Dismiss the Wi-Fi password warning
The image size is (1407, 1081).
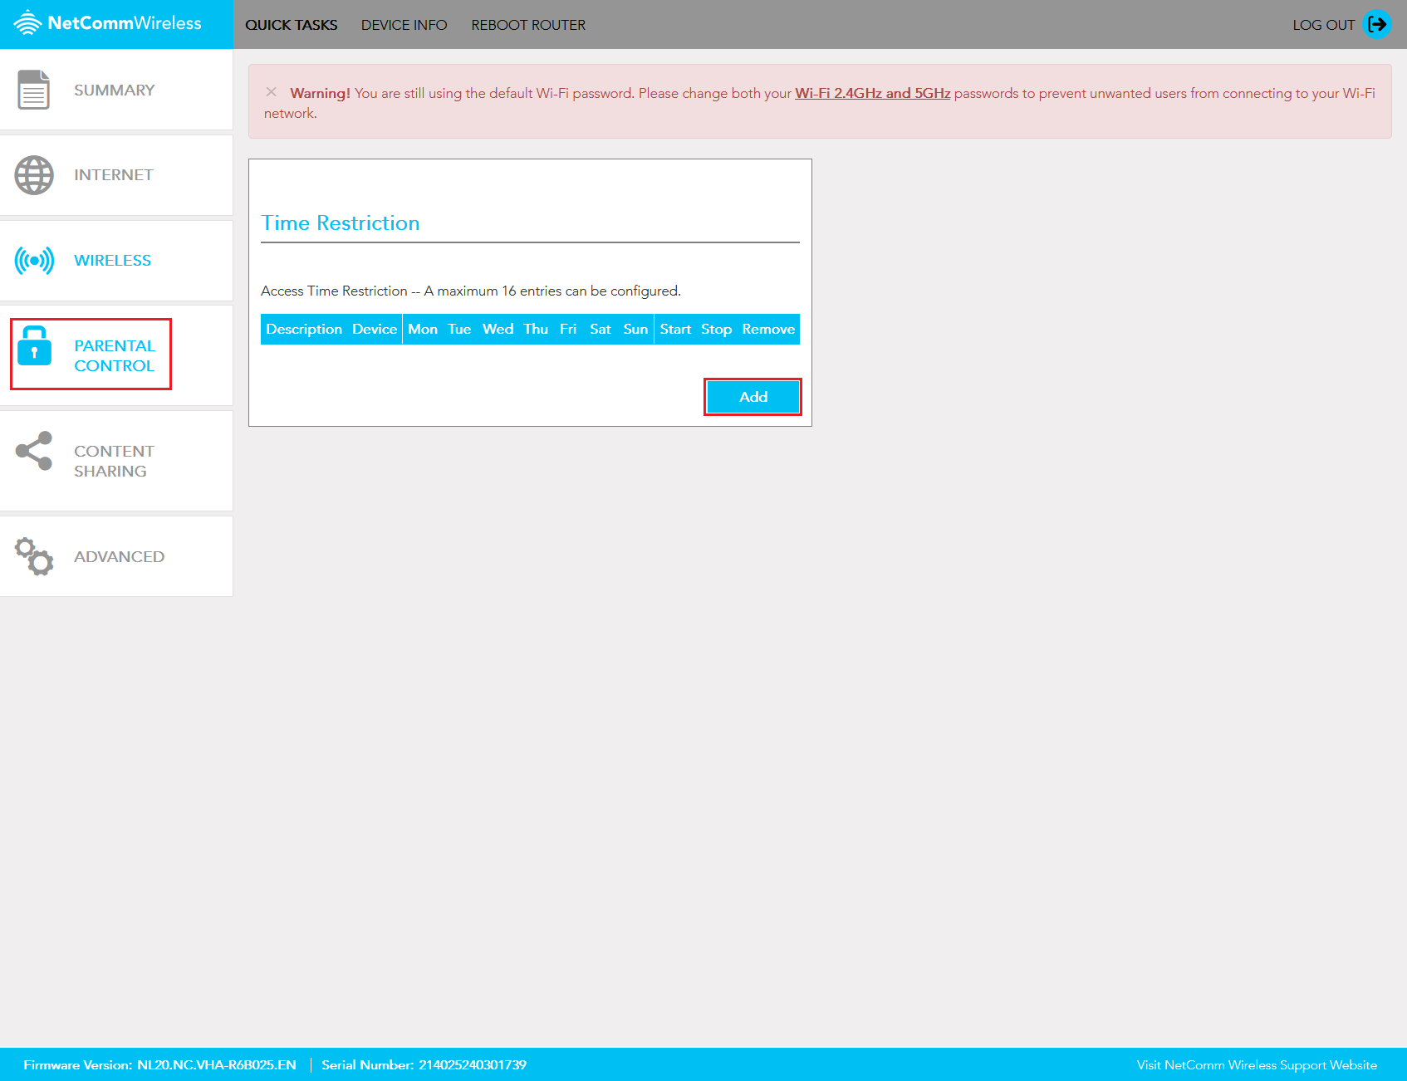[272, 92]
